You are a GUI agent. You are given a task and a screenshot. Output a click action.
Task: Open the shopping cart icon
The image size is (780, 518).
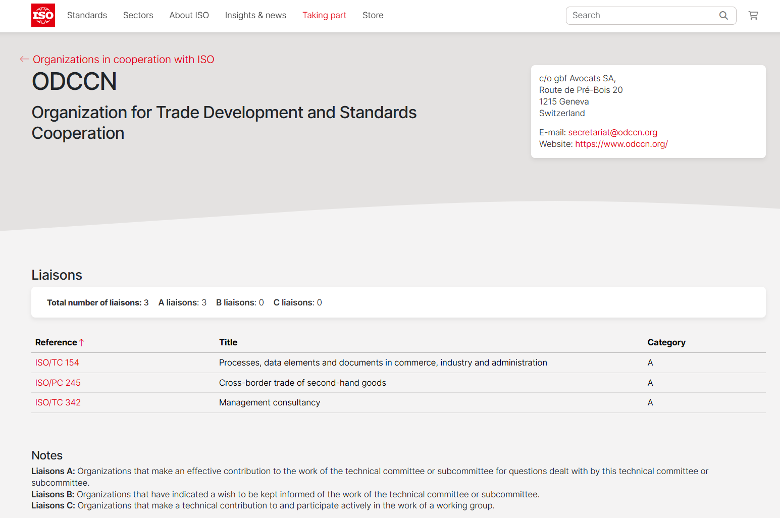click(x=753, y=15)
